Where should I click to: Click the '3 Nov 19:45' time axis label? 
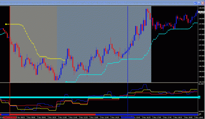tap(199, 118)
